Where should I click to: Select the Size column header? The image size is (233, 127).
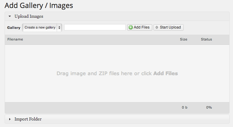tap(183, 39)
